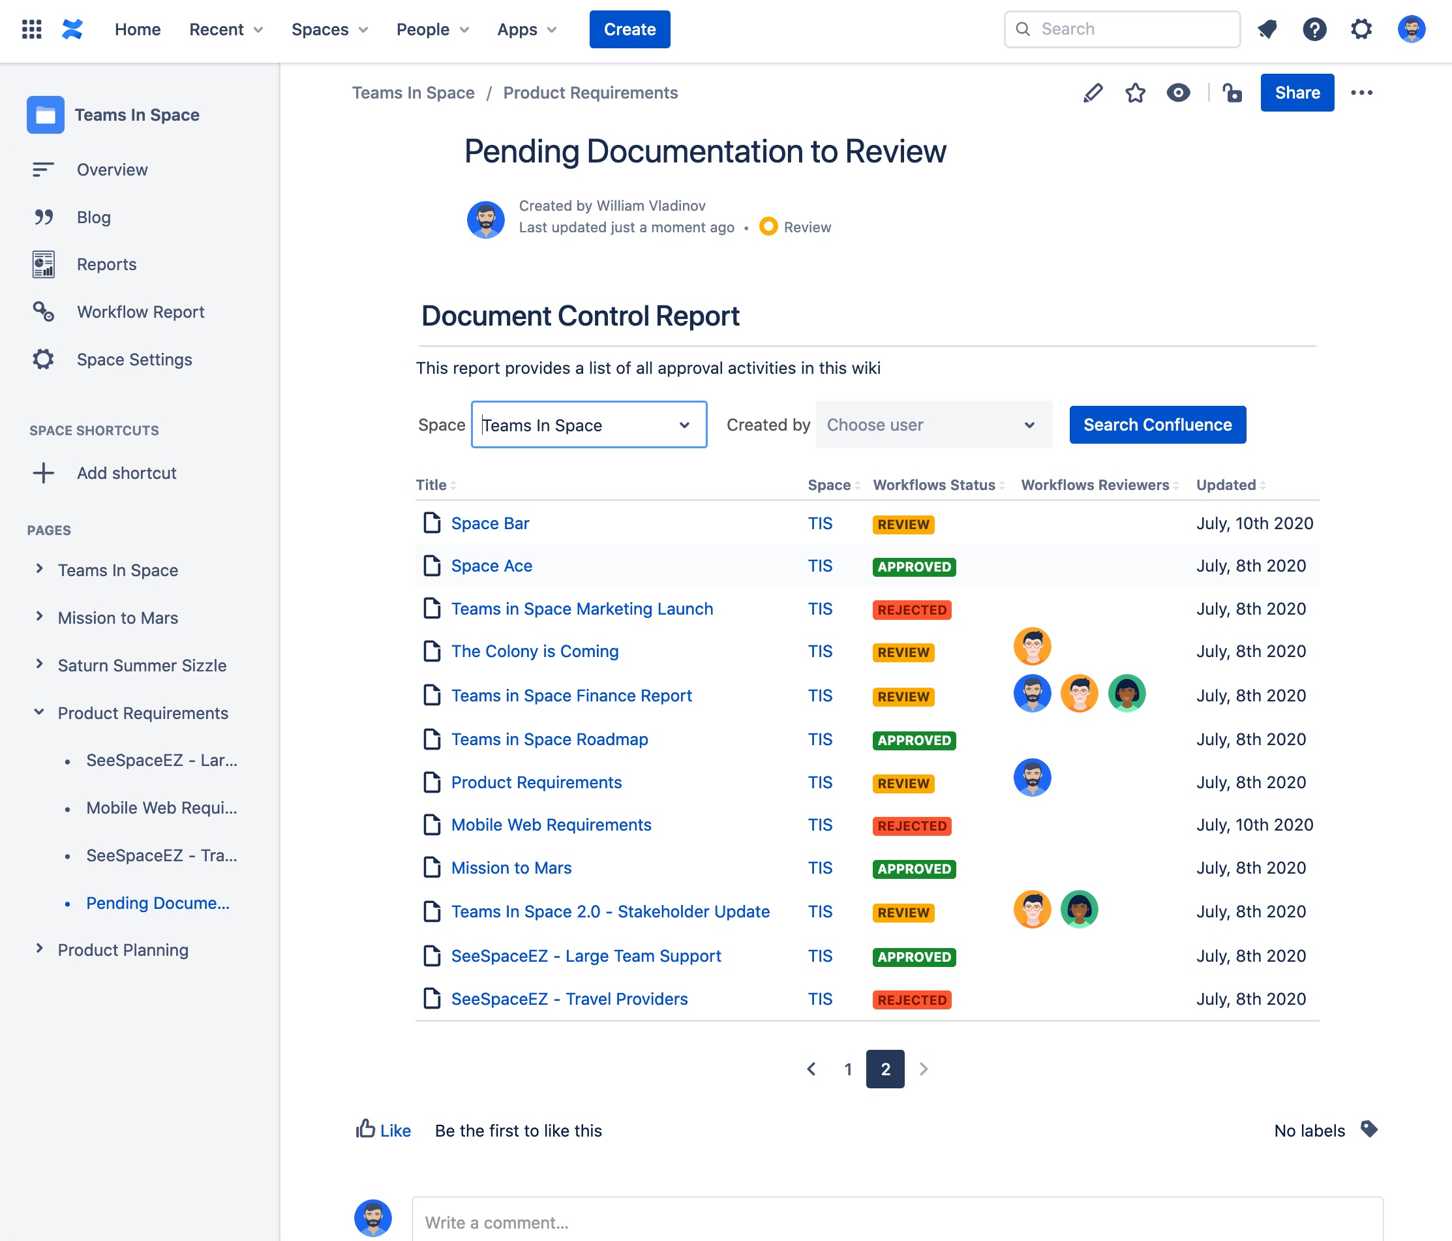Image resolution: width=1452 pixels, height=1241 pixels.
Task: Open Workflow Report in sidebar
Action: (140, 312)
